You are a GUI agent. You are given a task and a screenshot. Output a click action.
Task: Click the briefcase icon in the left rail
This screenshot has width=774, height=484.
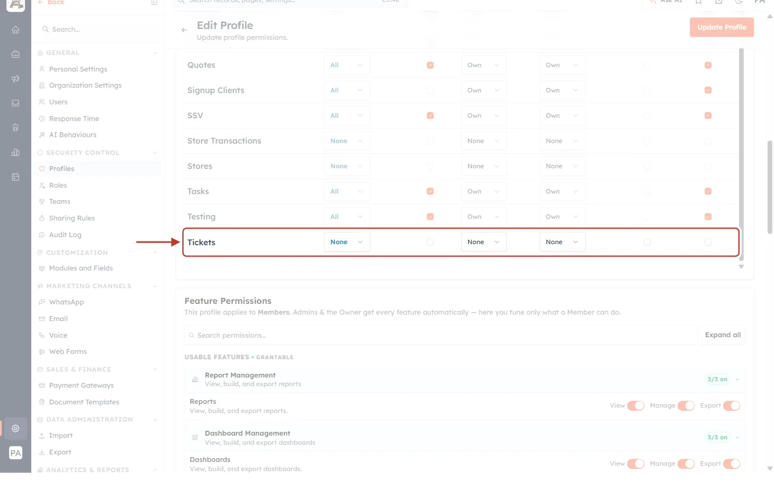(x=16, y=54)
